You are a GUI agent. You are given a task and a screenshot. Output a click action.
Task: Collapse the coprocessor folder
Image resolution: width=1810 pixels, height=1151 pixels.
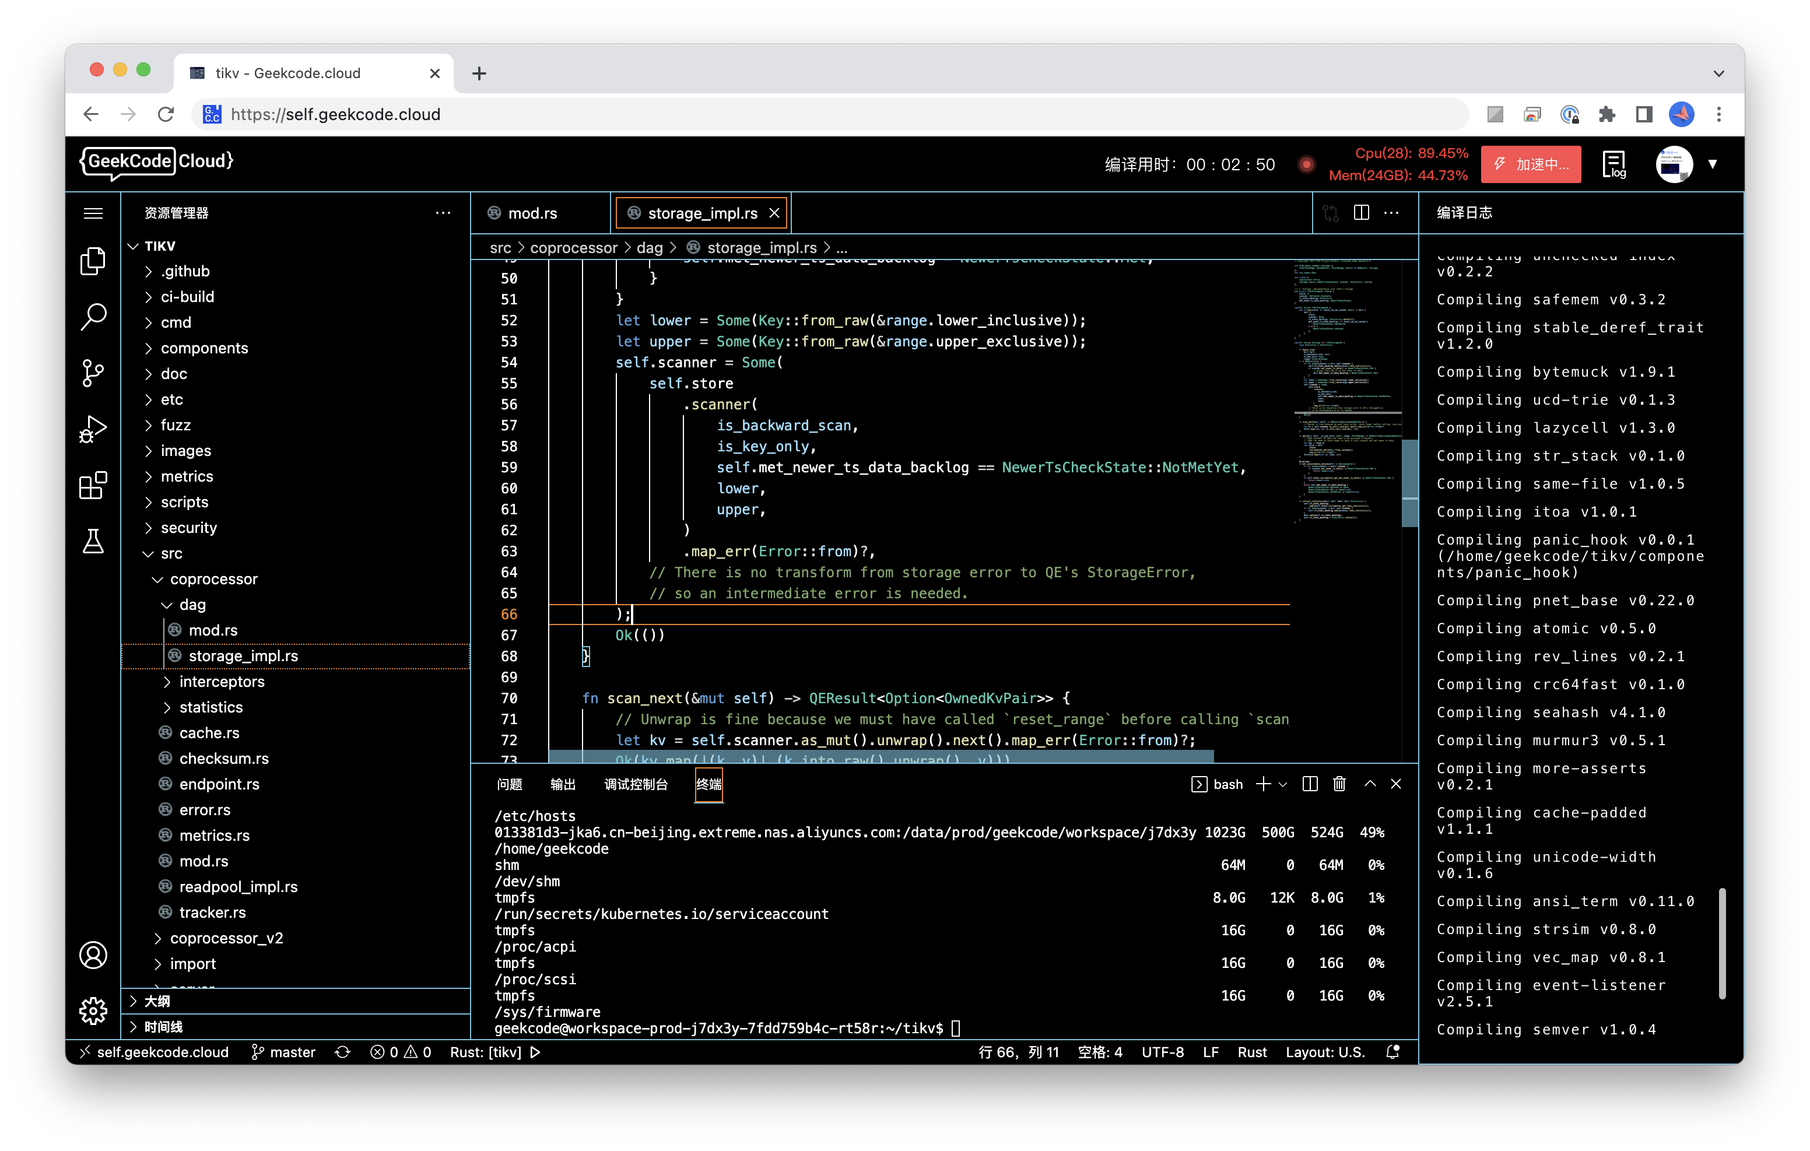pos(213,579)
